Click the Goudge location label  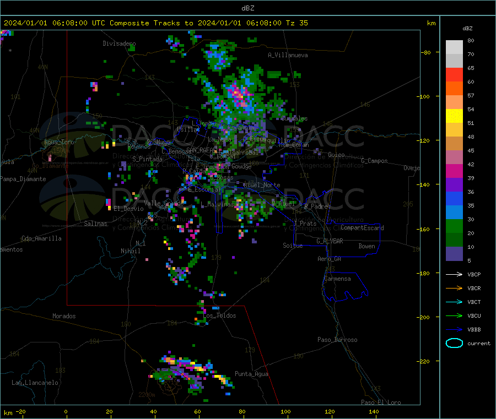point(241,166)
